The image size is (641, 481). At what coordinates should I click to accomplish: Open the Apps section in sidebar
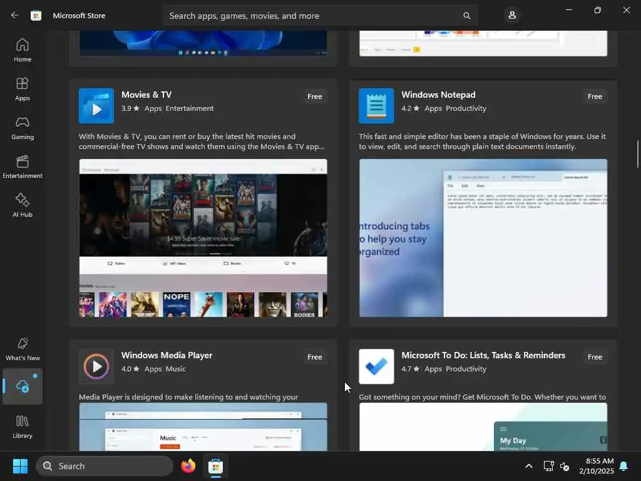23,89
